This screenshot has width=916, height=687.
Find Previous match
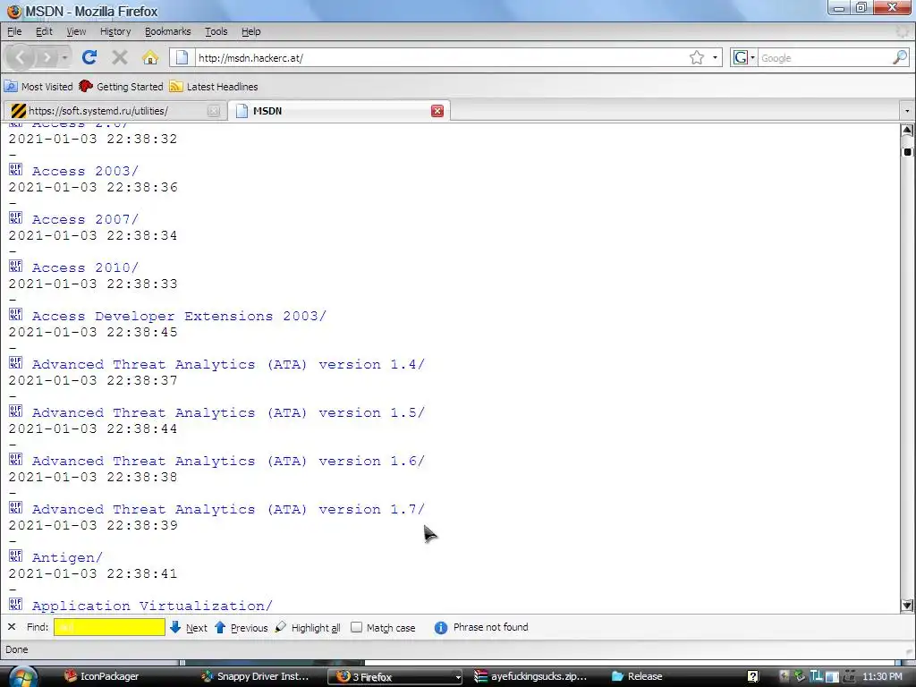[241, 627]
